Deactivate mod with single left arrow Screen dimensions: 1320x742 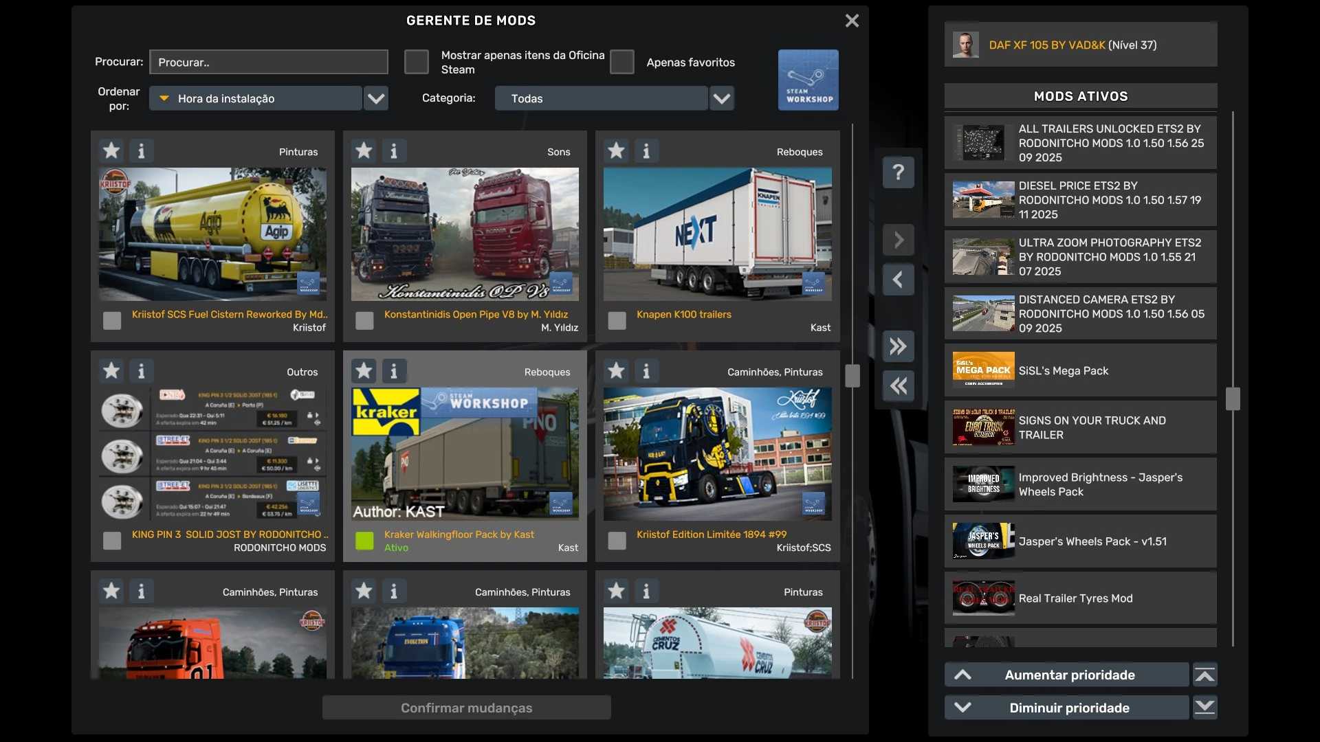pos(898,280)
